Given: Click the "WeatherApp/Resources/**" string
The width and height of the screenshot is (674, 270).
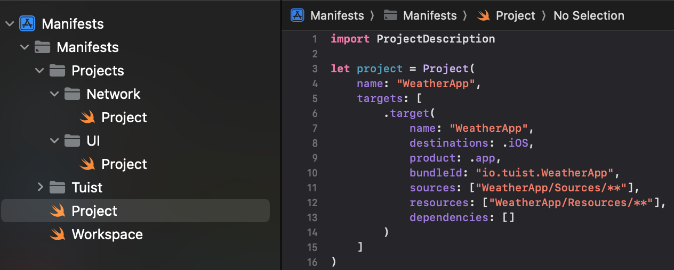Looking at the screenshot, I should [x=572, y=203].
